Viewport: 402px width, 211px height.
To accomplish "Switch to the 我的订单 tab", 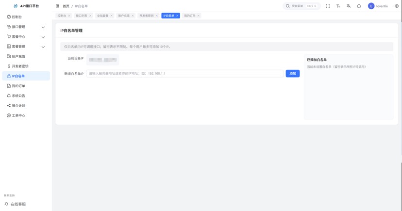I will point(189,16).
